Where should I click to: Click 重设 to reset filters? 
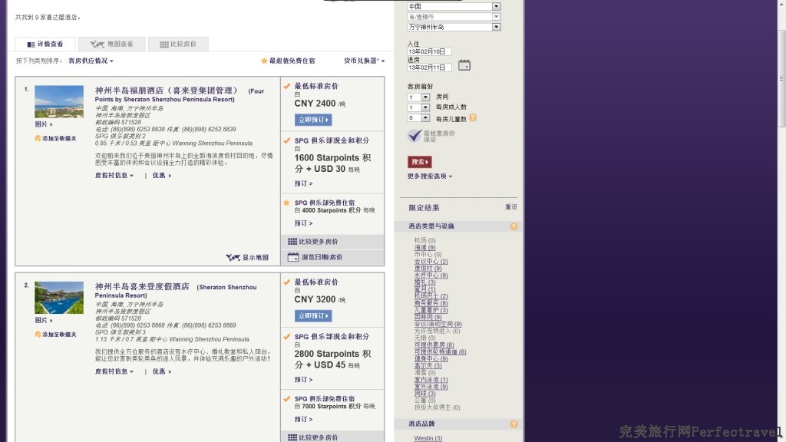510,207
